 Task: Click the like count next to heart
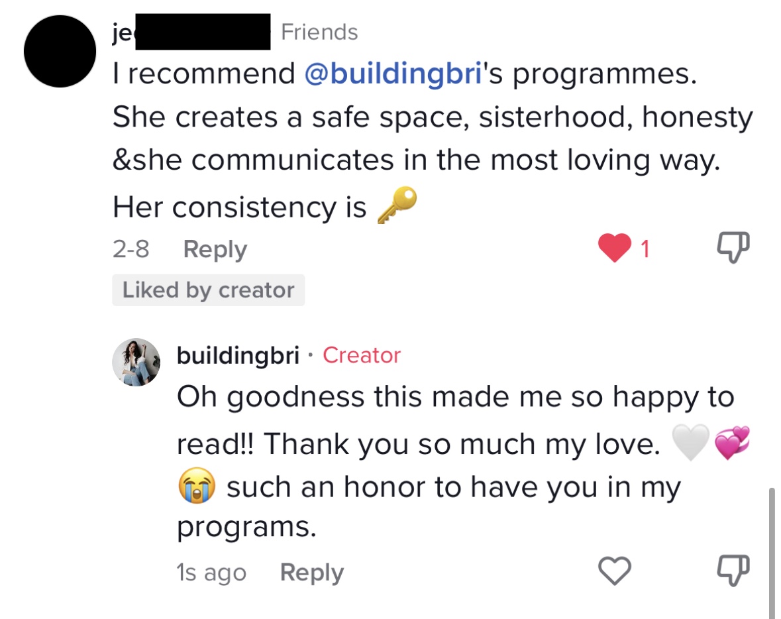(645, 249)
